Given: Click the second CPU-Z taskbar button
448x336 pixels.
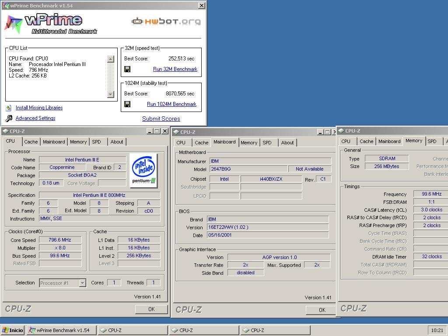Looking at the screenshot, I should pos(204,330).
